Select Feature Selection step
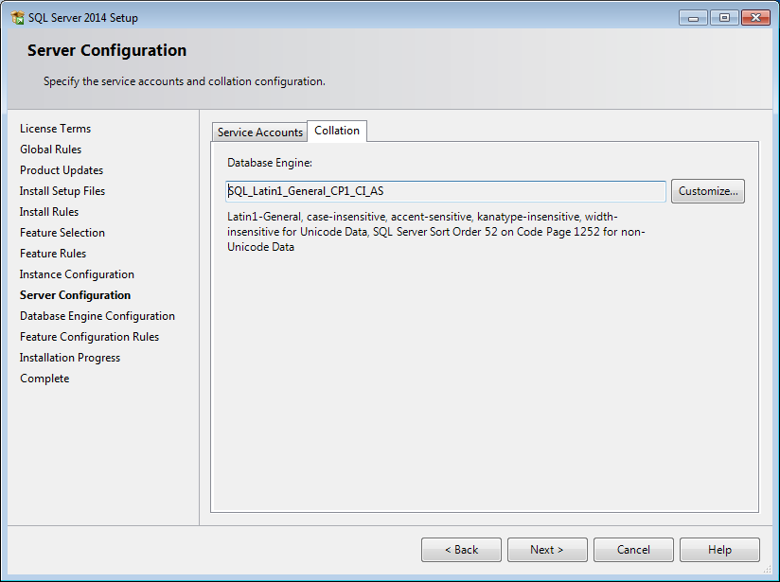This screenshot has height=582, width=780. click(62, 234)
